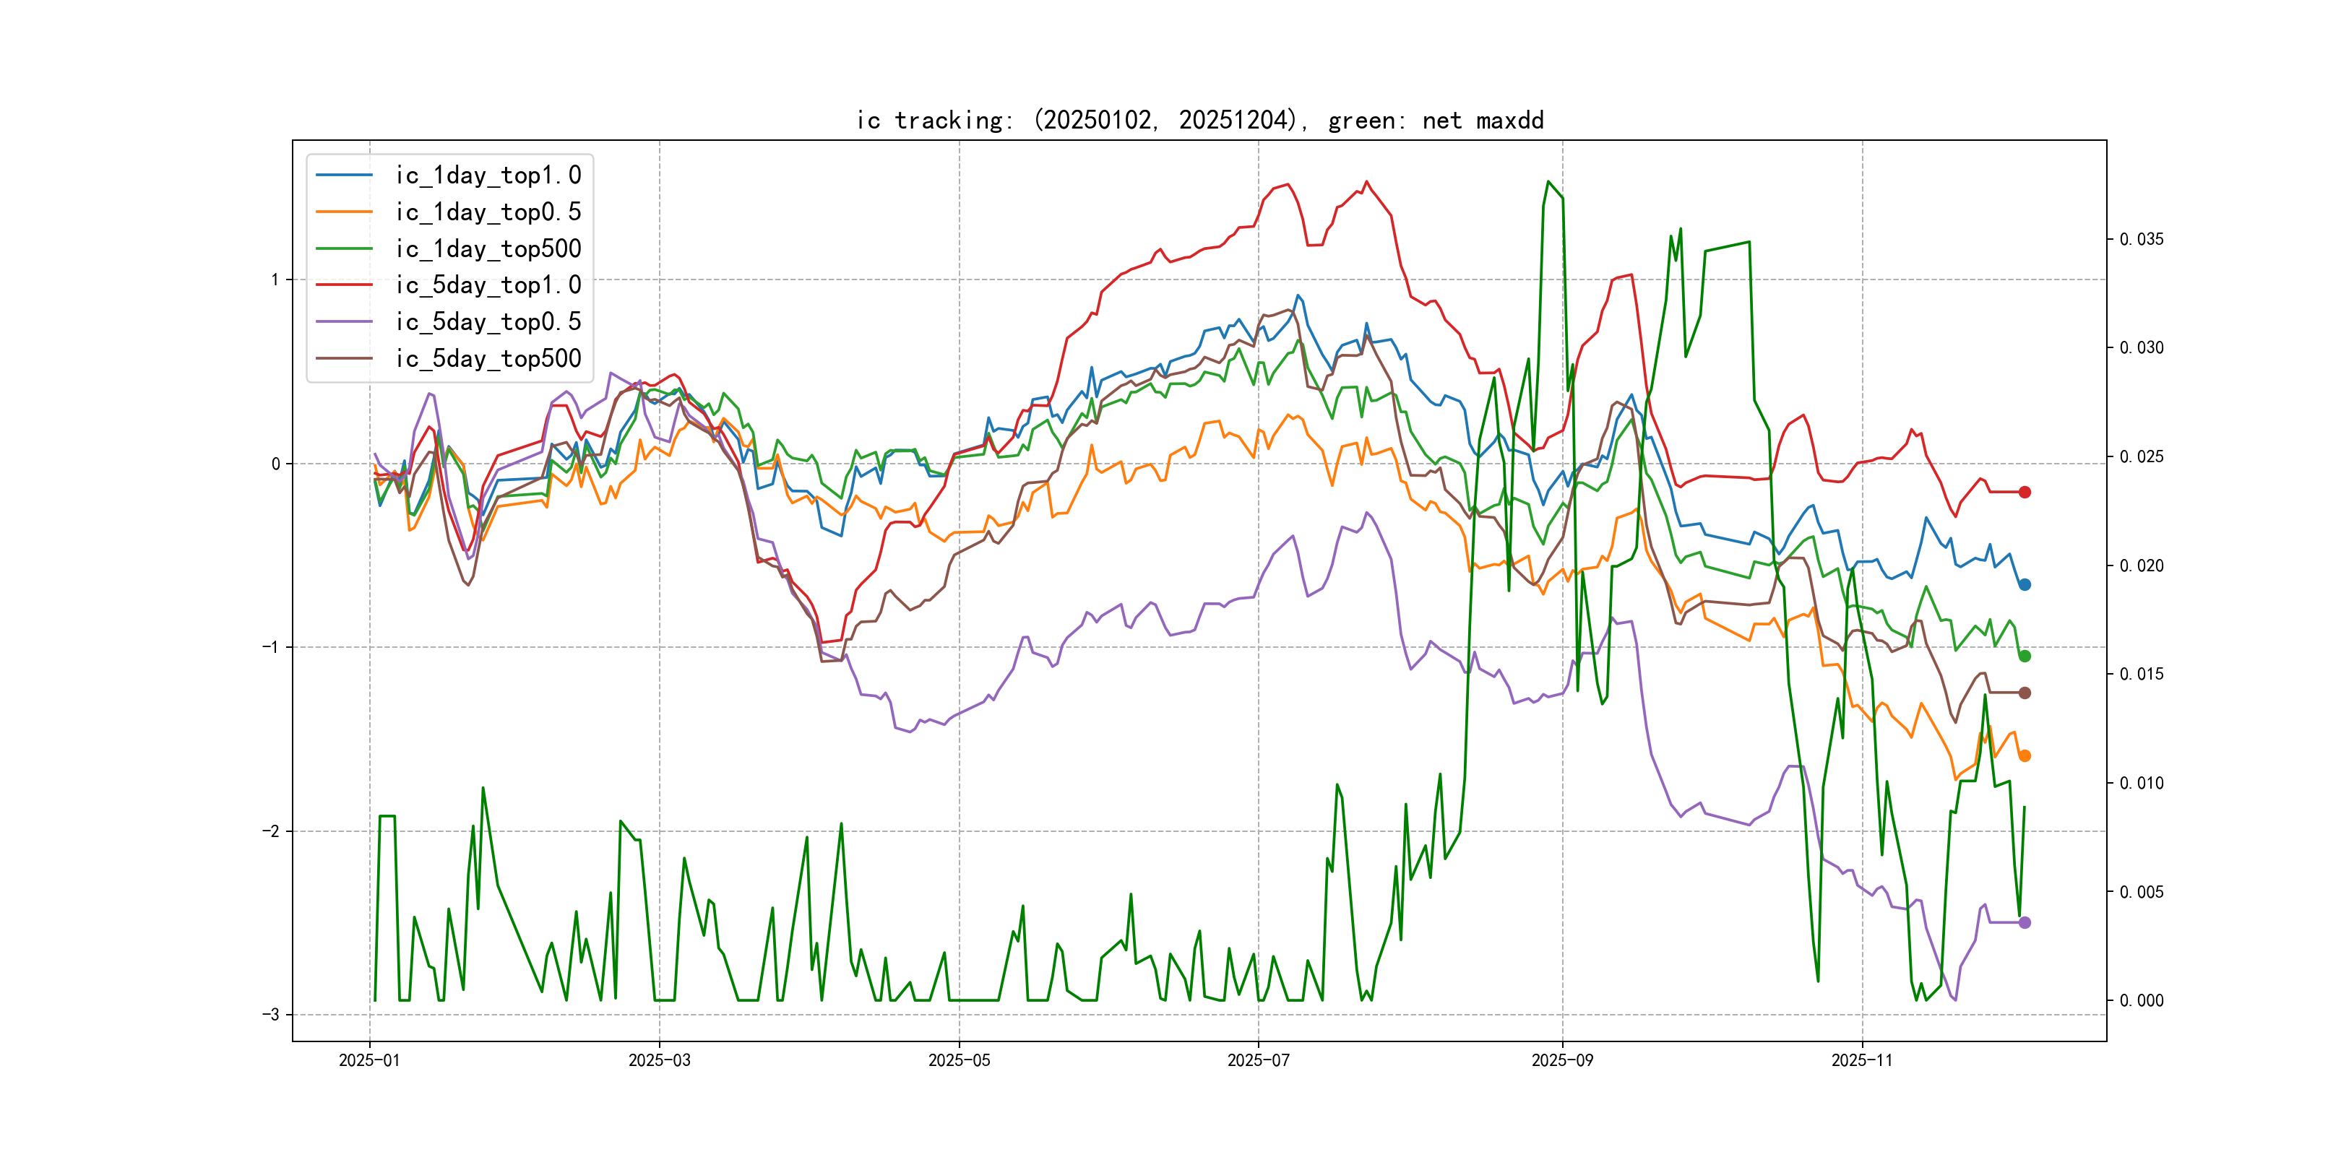Click the ic_5day_top500 legend label
Viewport: 2341px width, 1170px height.
[488, 359]
